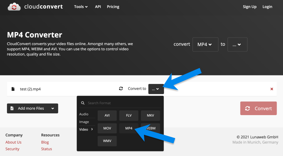Click the cloudconvert brand name
283x156 pixels.
[44, 7]
